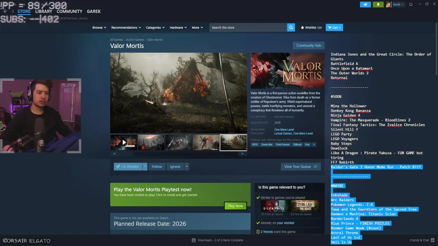Click 'Downloads - 2 of 2 Items Complete'
Image resolution: width=438 pixels, height=246 pixels.
click(220, 240)
